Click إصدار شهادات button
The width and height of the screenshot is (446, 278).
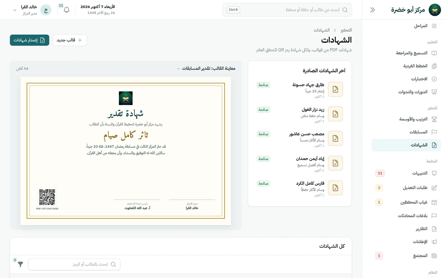30,40
